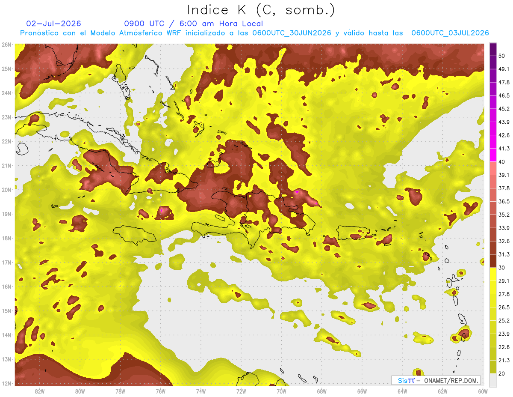Click the 15N latitude label

click(x=6, y=311)
